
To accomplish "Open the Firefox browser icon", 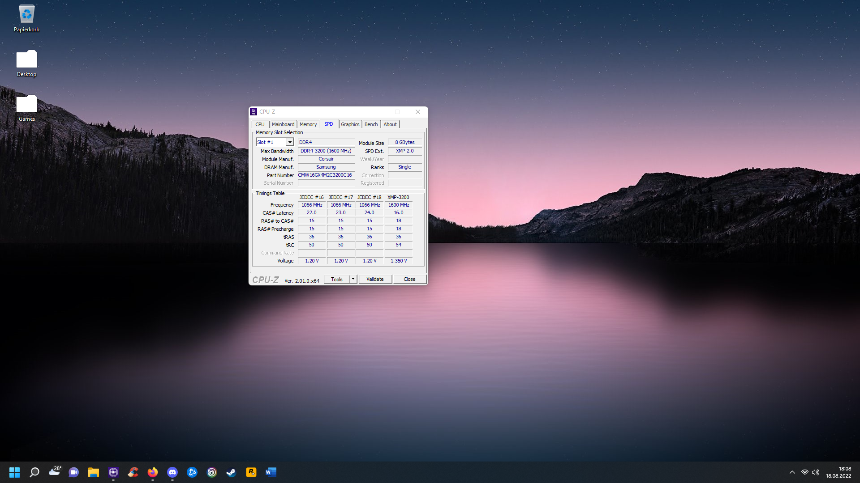I will 153,472.
